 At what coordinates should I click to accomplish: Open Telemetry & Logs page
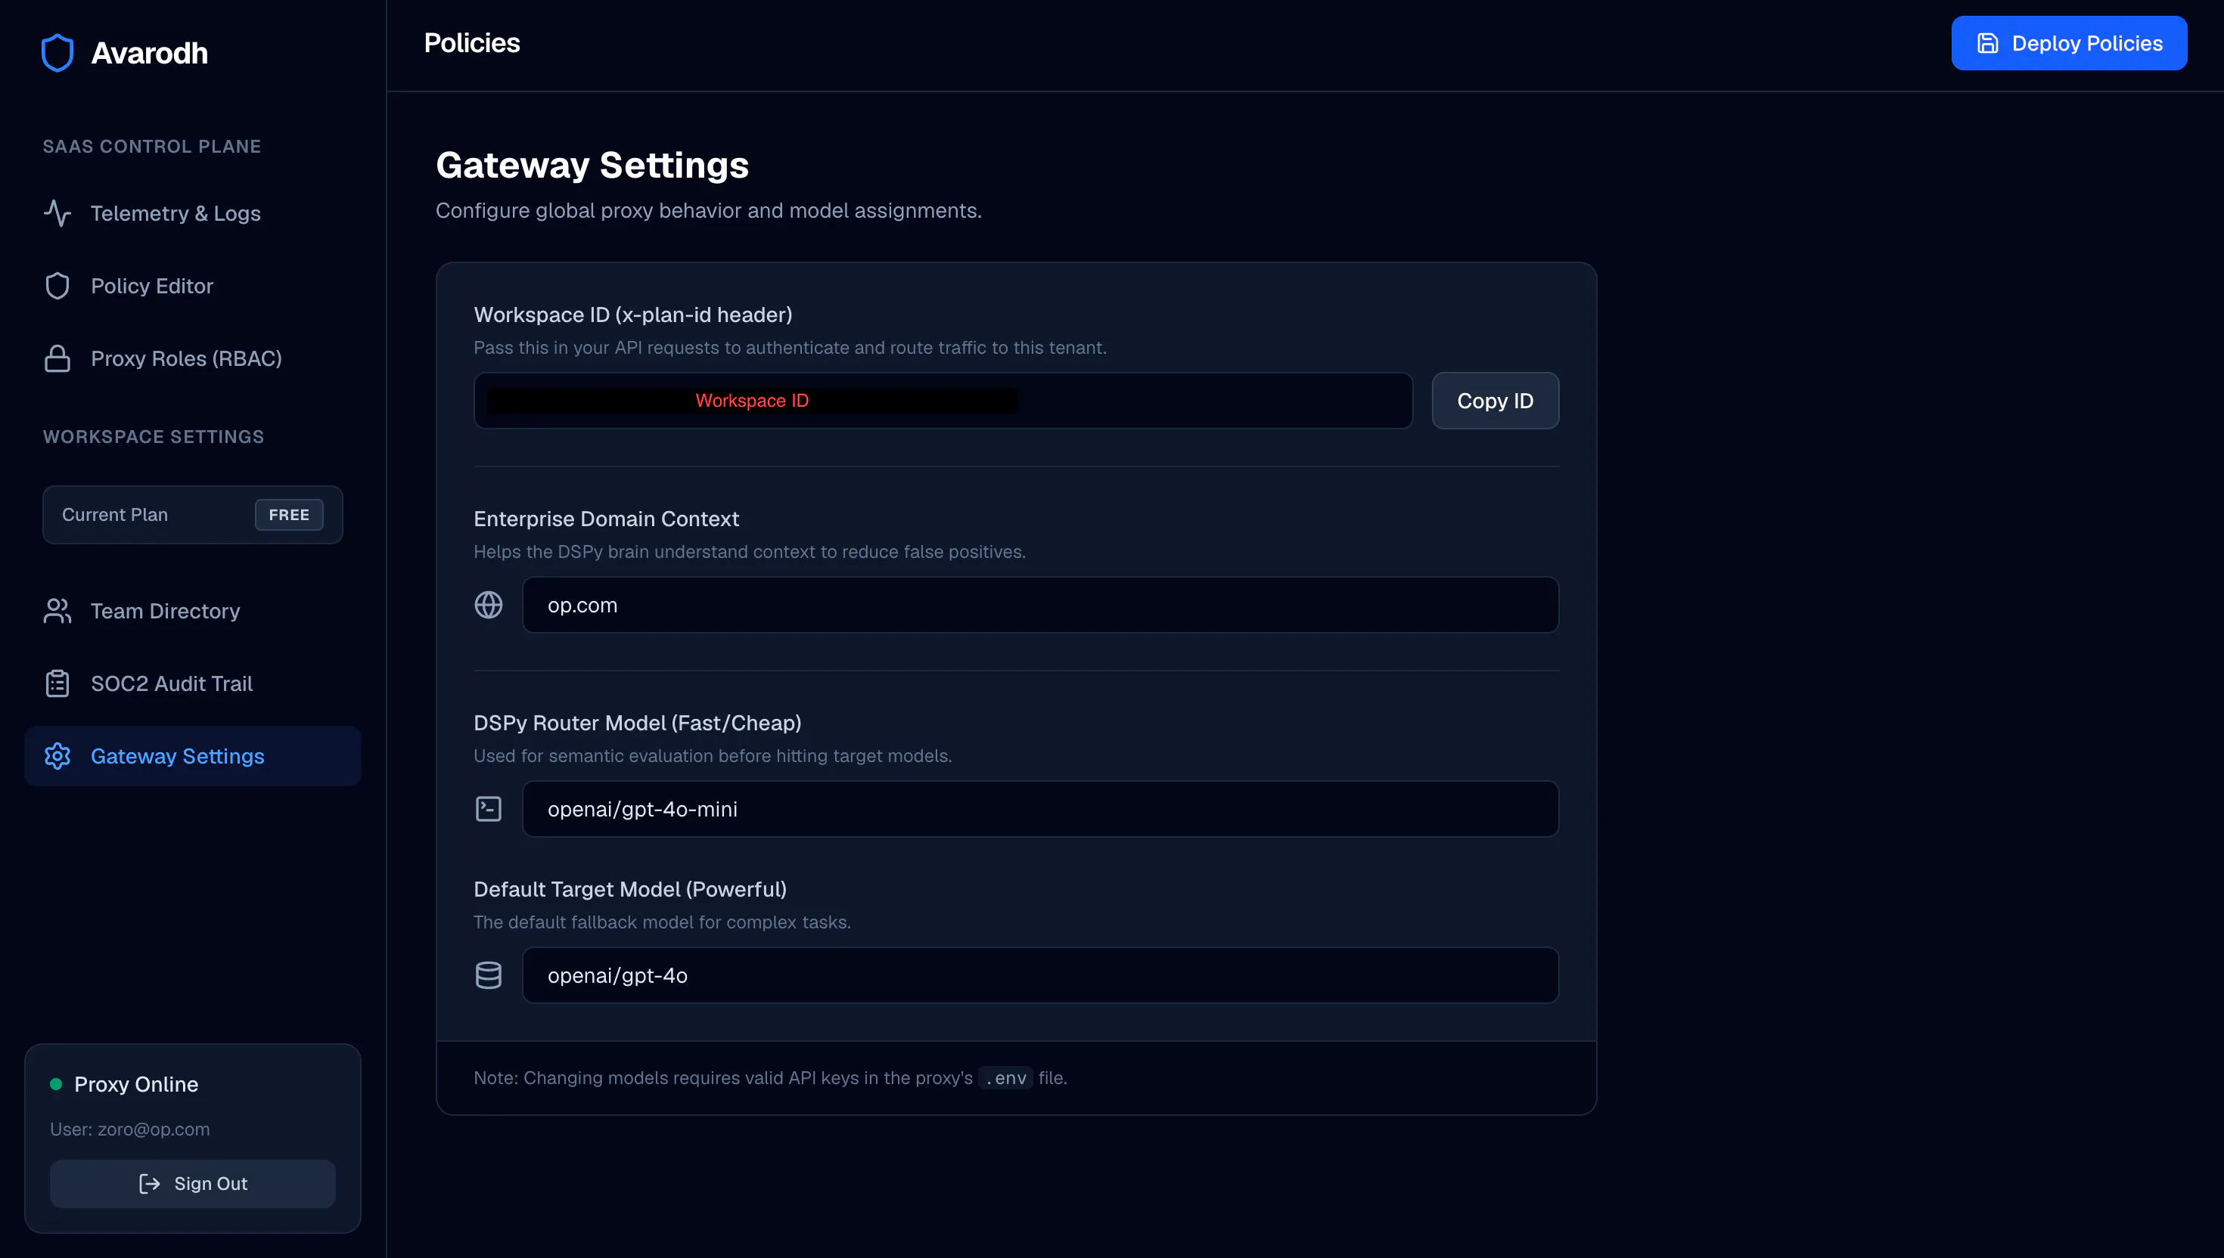[x=193, y=213]
